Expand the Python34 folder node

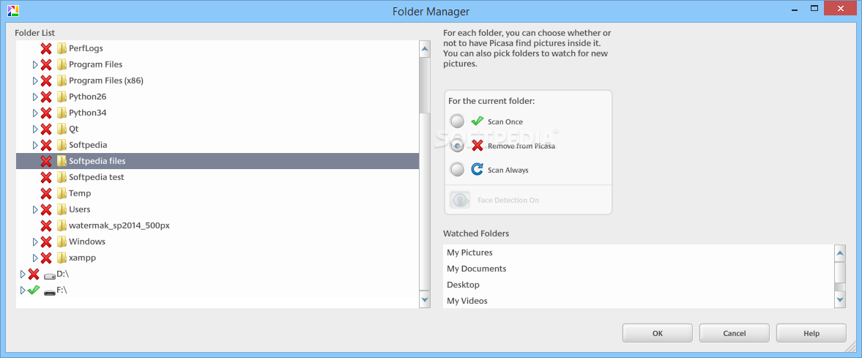pos(35,113)
